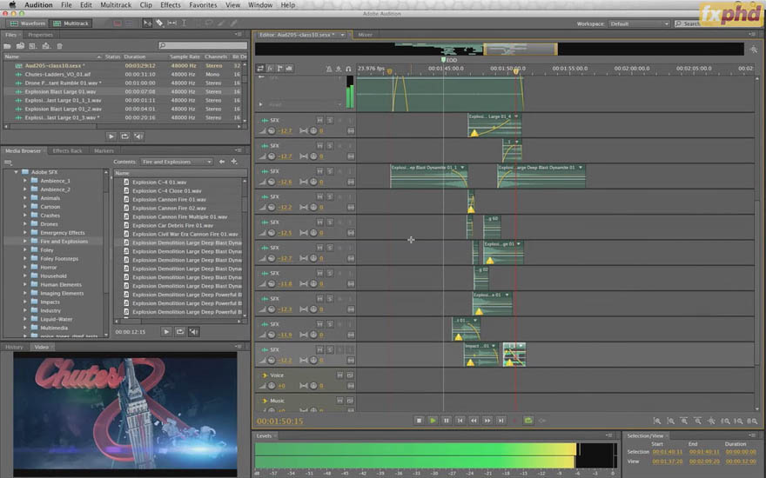Click the Rewind transport button
Viewport: 766px width, 478px height.
[x=474, y=421]
